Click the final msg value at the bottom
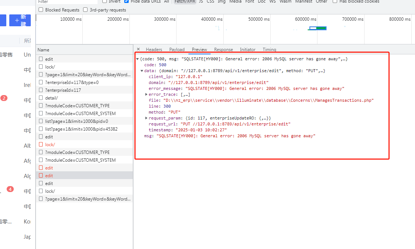 point(236,136)
